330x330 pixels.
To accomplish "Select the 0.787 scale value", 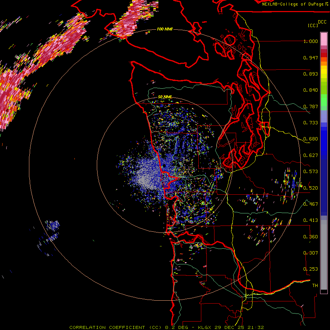I will [311, 106].
